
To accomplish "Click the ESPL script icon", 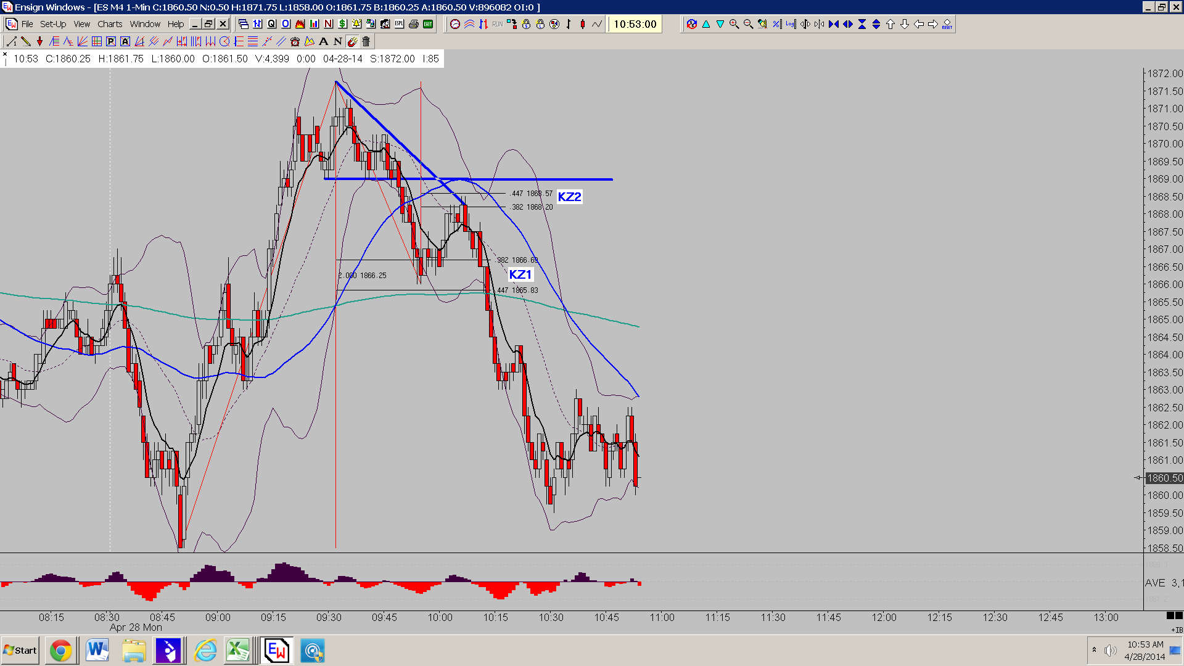I will tap(399, 24).
